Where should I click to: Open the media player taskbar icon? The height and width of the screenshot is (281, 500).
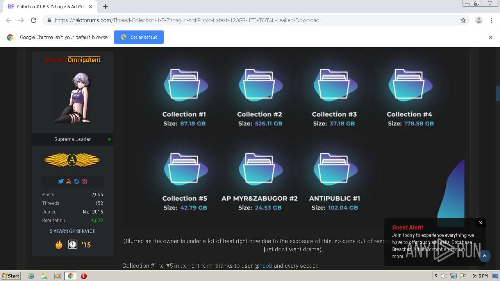[57, 276]
